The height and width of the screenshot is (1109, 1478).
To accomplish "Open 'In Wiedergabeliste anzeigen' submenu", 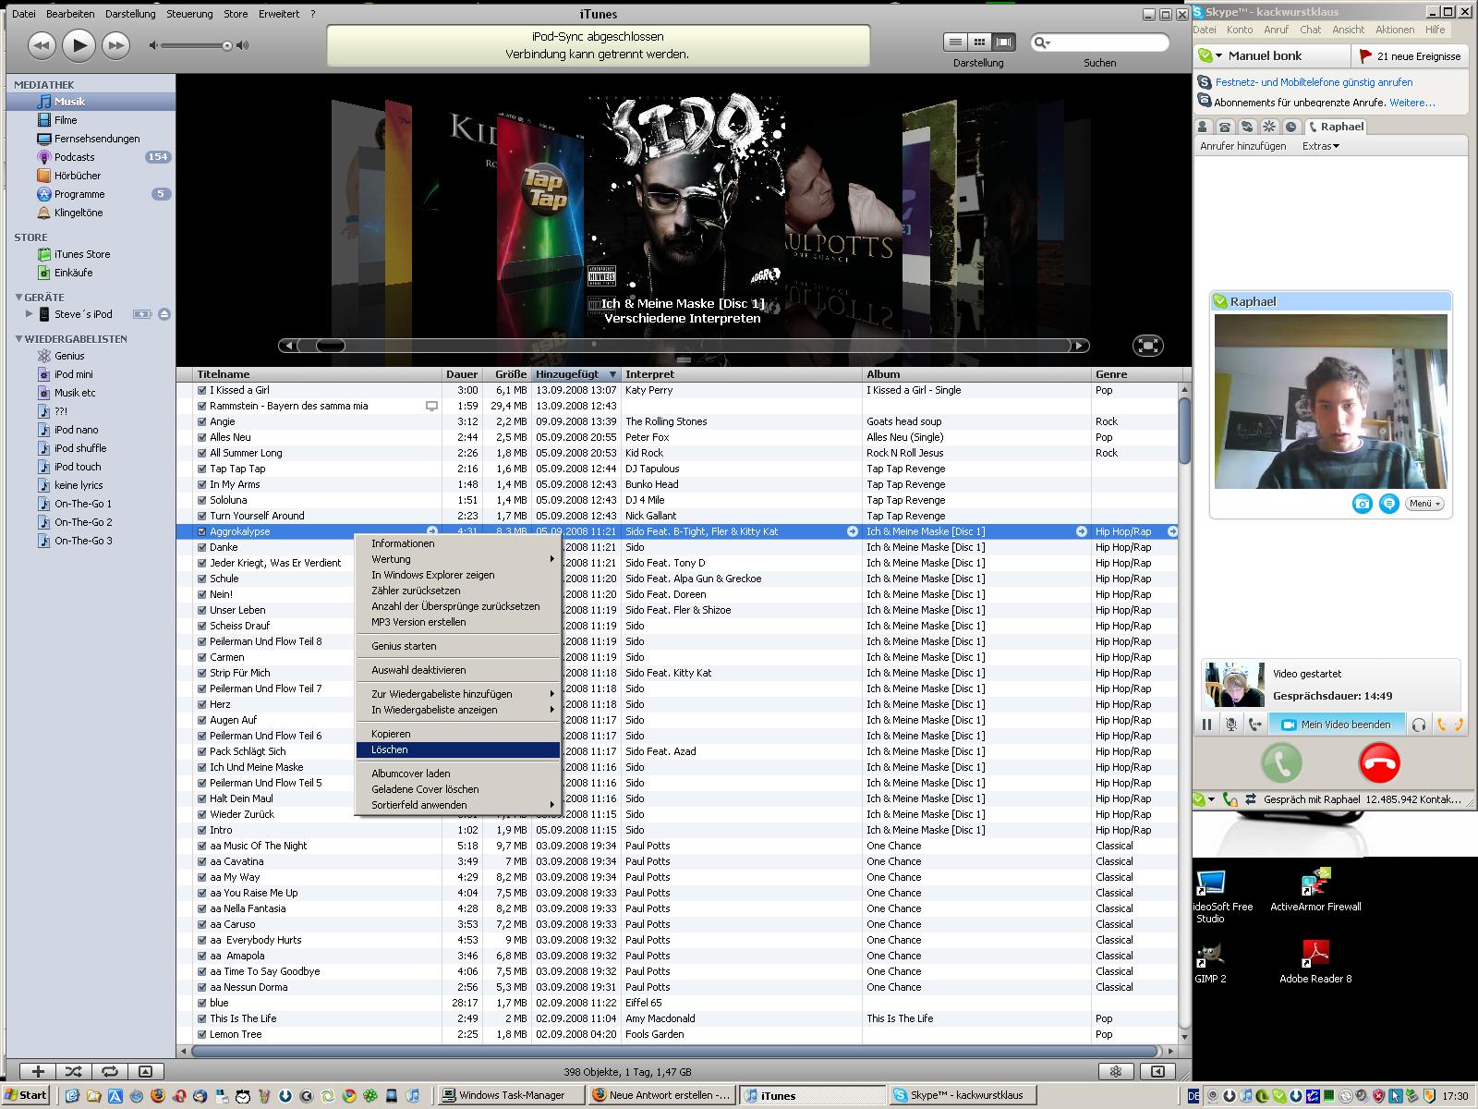I will pos(458,710).
